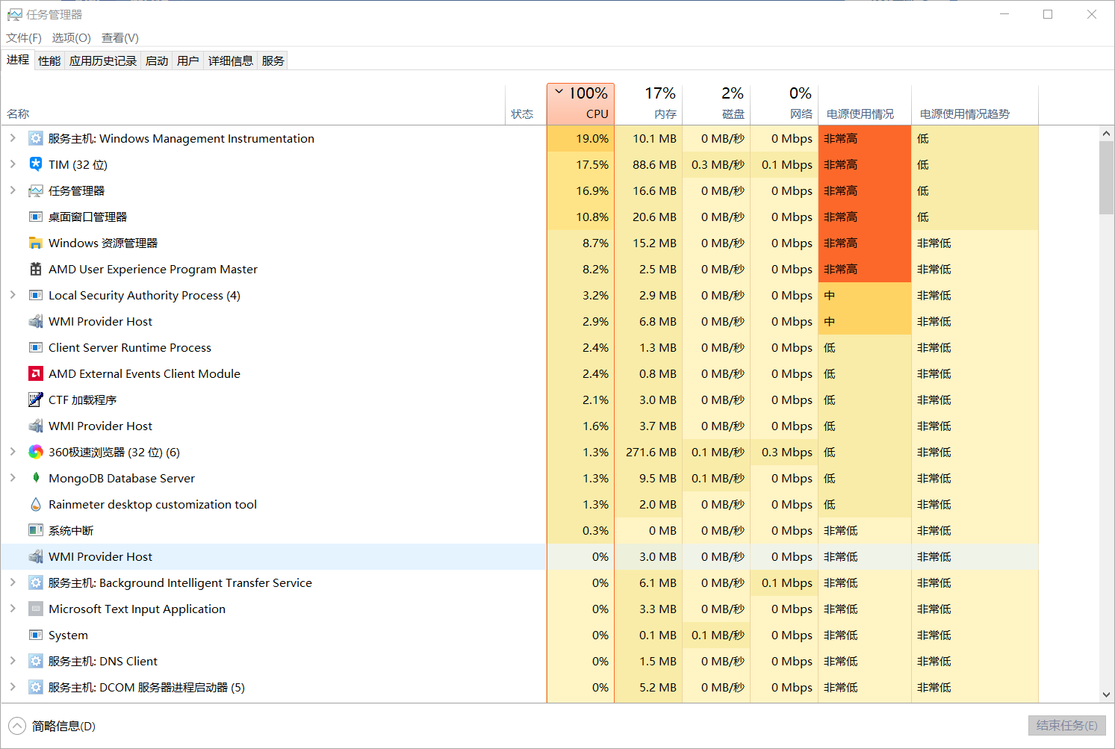
Task: Click the Task Manager title bar icon
Action: pyautogui.click(x=15, y=14)
